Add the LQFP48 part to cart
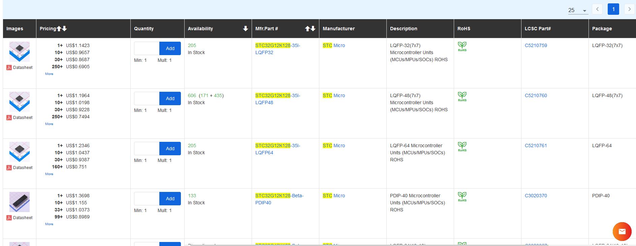This screenshot has width=636, height=246. [170, 98]
